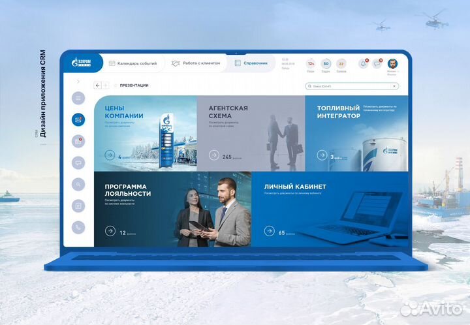Open the phone icon in sidebar
This screenshot has width=470, height=325.
click(78, 227)
